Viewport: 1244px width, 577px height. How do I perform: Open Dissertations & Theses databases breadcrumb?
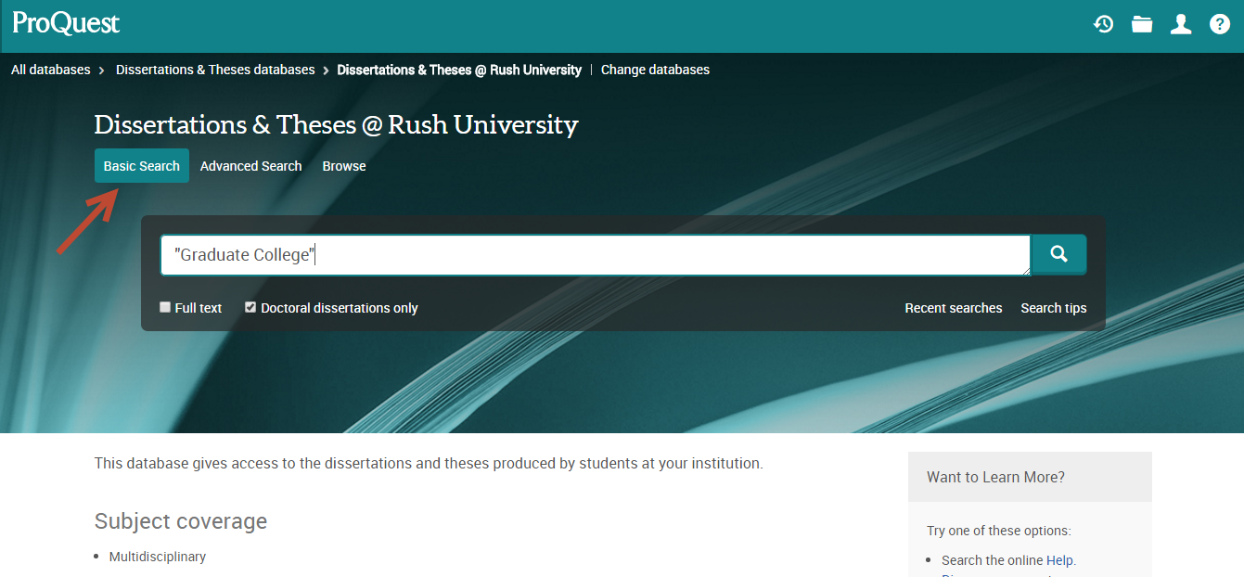point(215,70)
